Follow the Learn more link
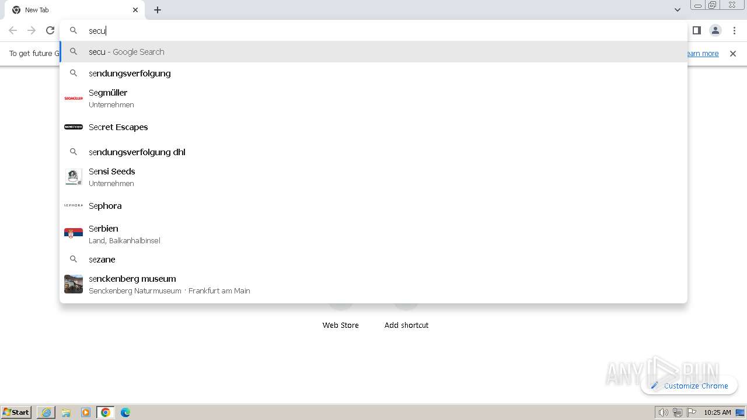 click(x=703, y=54)
